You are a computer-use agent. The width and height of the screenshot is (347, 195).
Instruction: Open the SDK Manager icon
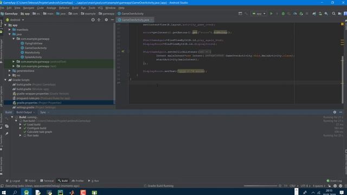326,14
